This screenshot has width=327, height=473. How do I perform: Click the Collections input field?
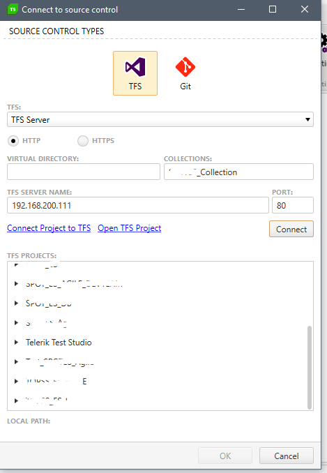click(238, 172)
